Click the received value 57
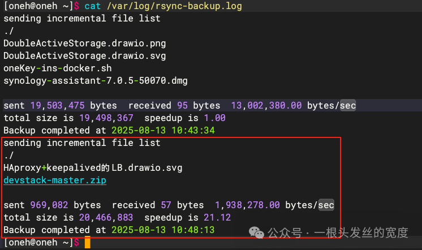This screenshot has width=422, height=250. pos(166,205)
